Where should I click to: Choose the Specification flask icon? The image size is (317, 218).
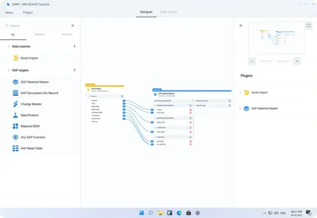(x=15, y=115)
